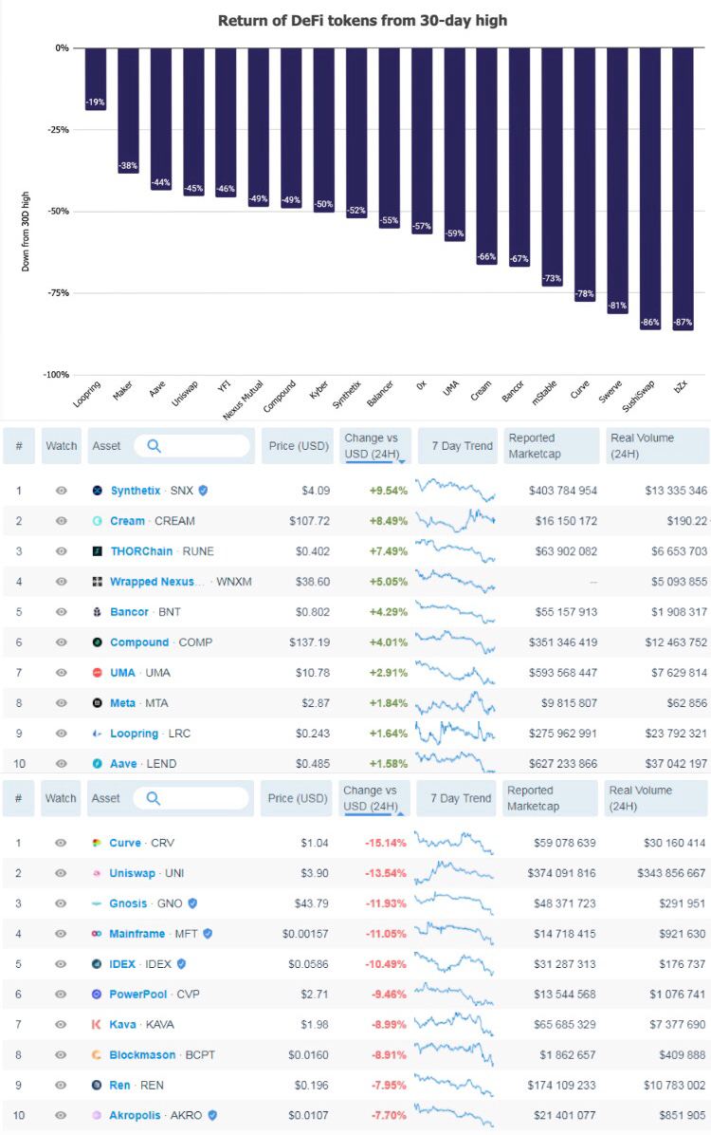711x1135 pixels.
Task: Open the Synthetix asset link
Action: [x=136, y=491]
